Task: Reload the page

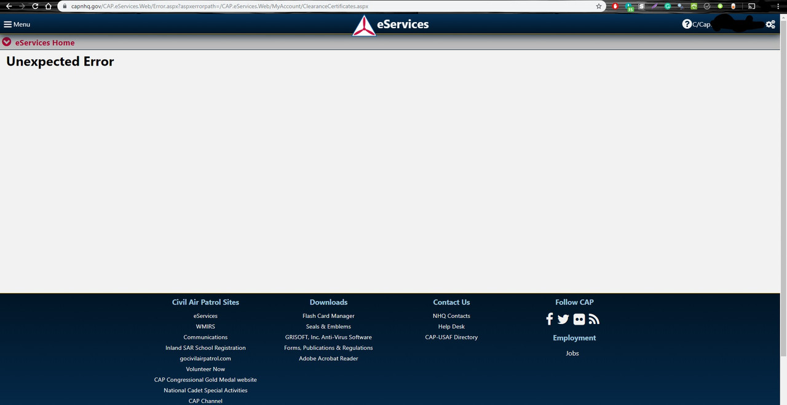Action: click(35, 6)
